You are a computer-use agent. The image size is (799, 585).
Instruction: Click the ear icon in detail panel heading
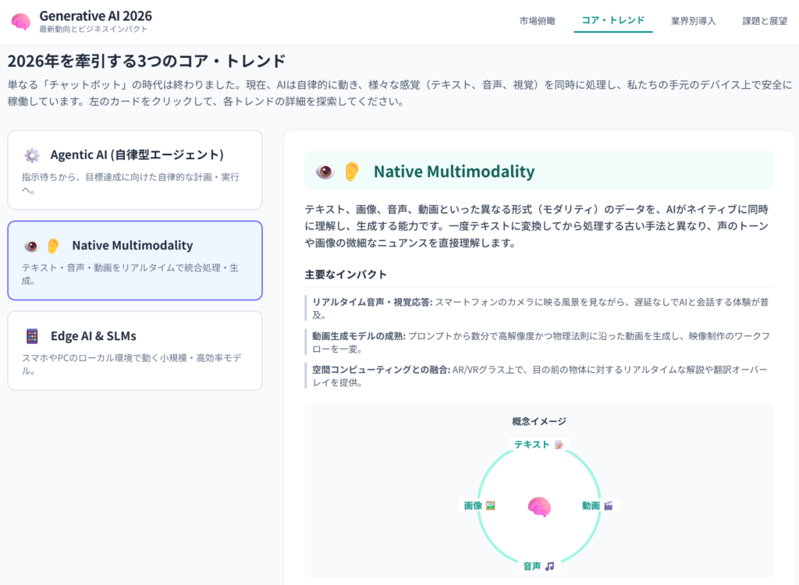pyautogui.click(x=352, y=172)
